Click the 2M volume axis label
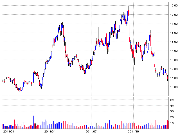The width and height of the screenshot is (180, 135). [x=172, y=117]
